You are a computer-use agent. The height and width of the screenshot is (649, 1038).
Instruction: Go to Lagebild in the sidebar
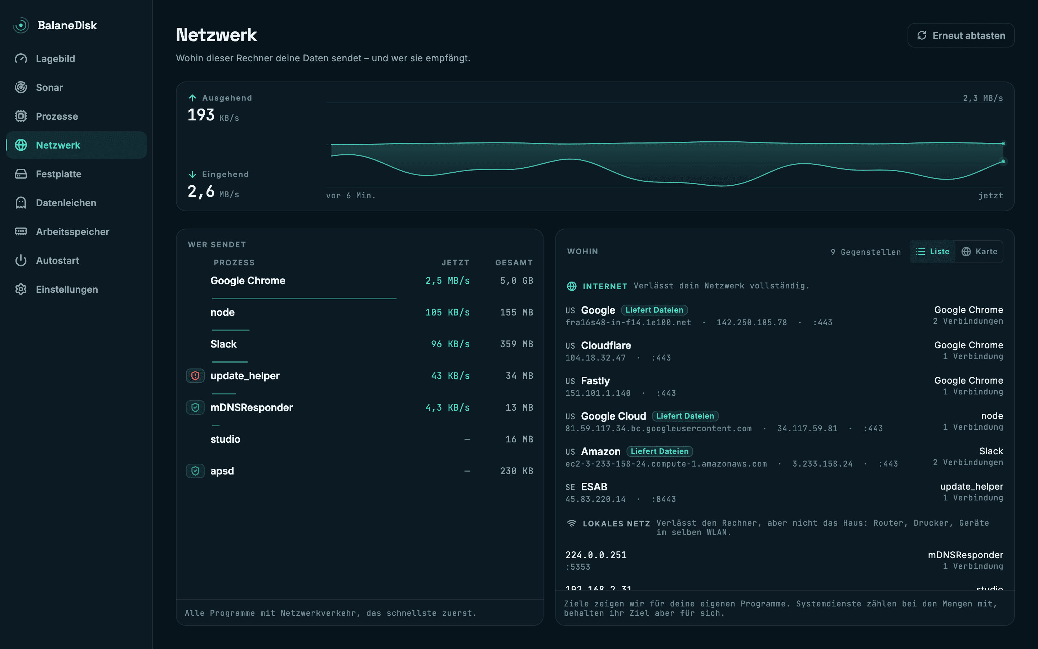[76, 58]
